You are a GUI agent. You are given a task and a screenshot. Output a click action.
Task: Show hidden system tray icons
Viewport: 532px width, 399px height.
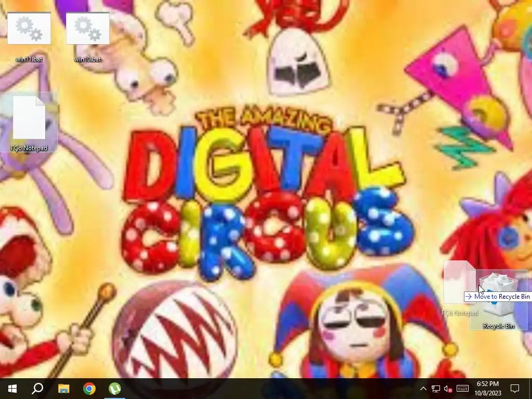point(423,389)
